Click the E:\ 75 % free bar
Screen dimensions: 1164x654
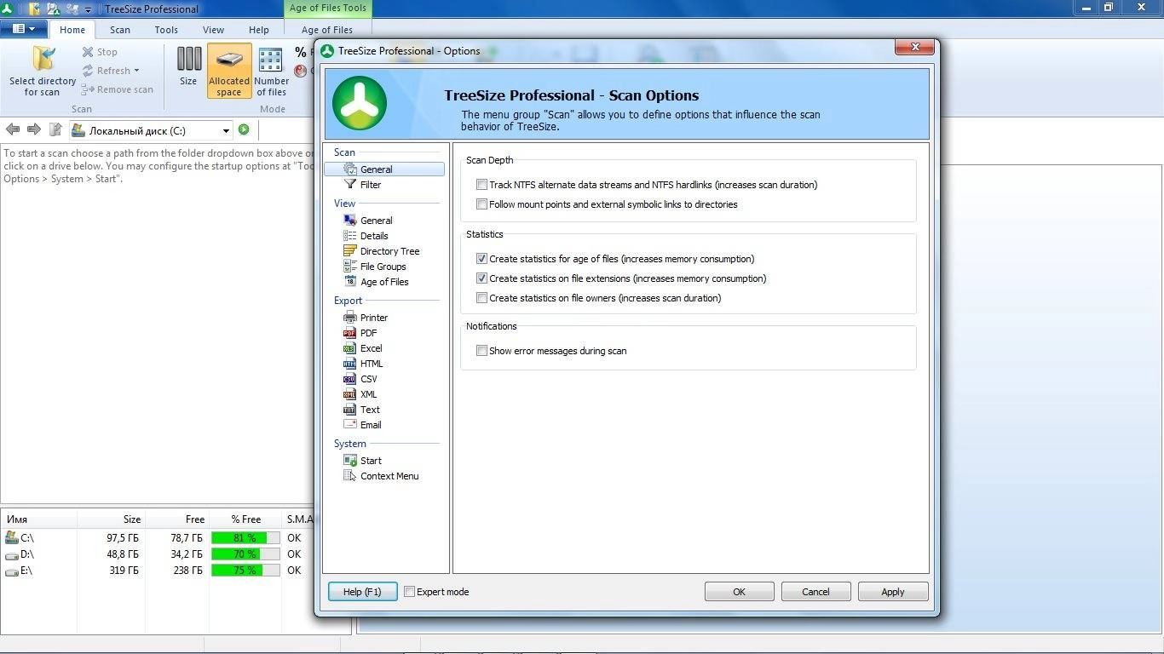[245, 571]
